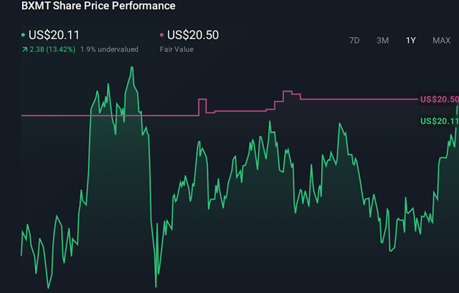The width and height of the screenshot is (459, 293).
Task: Click the pink dot beside US$20.50 value
Action: click(x=162, y=35)
